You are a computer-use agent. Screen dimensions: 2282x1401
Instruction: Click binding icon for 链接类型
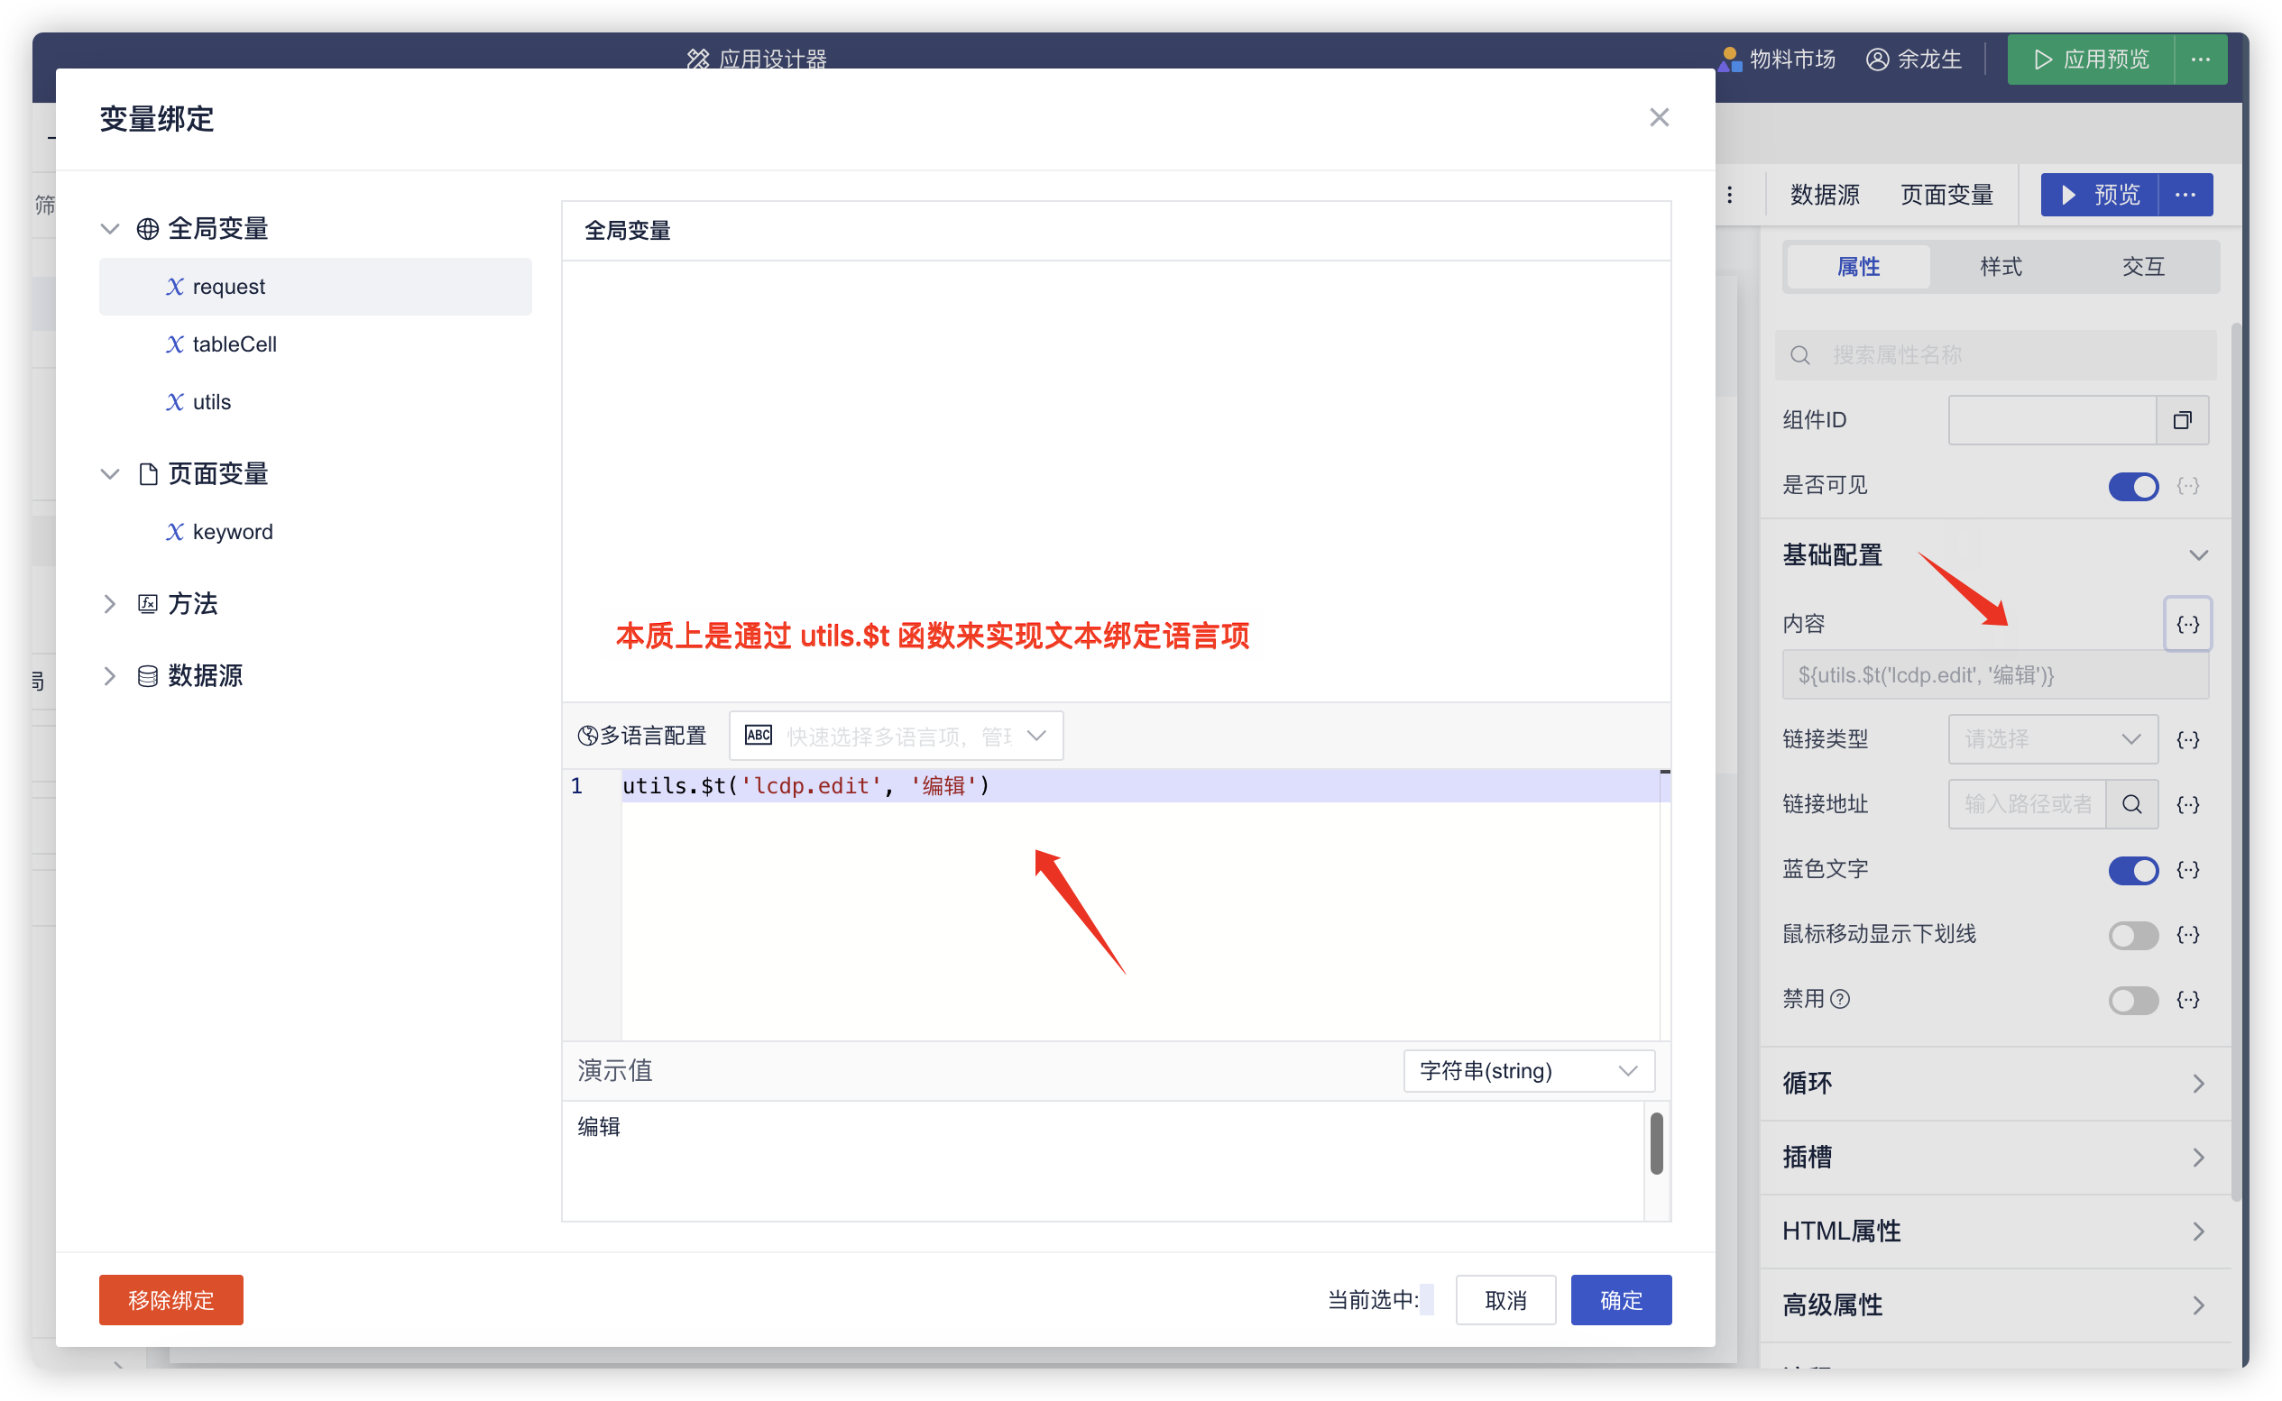(2187, 739)
